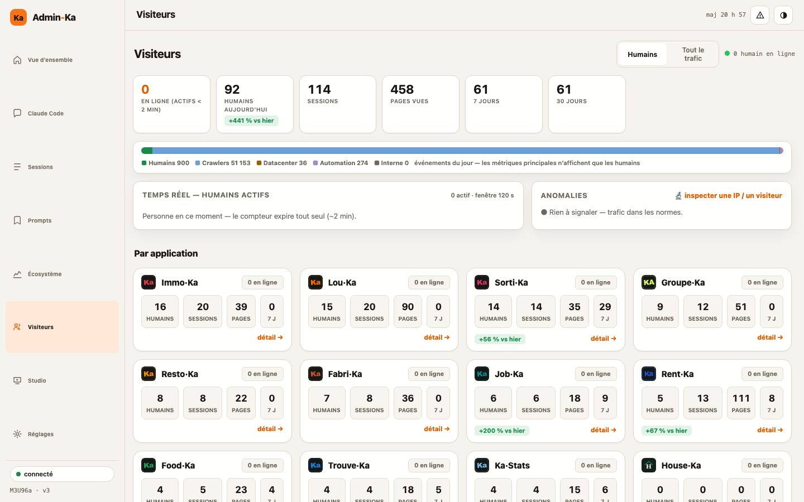804x502 pixels.
Task: Open the détail link for Groupe·Ka
Action: coord(770,337)
